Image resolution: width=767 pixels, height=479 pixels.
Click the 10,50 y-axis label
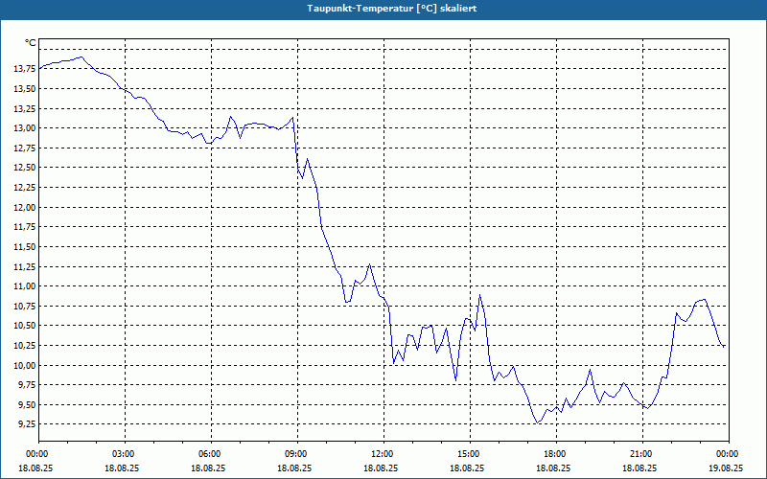(25, 326)
